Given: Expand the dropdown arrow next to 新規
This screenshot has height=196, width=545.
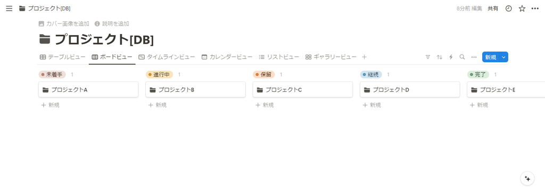Looking at the screenshot, I should (503, 57).
